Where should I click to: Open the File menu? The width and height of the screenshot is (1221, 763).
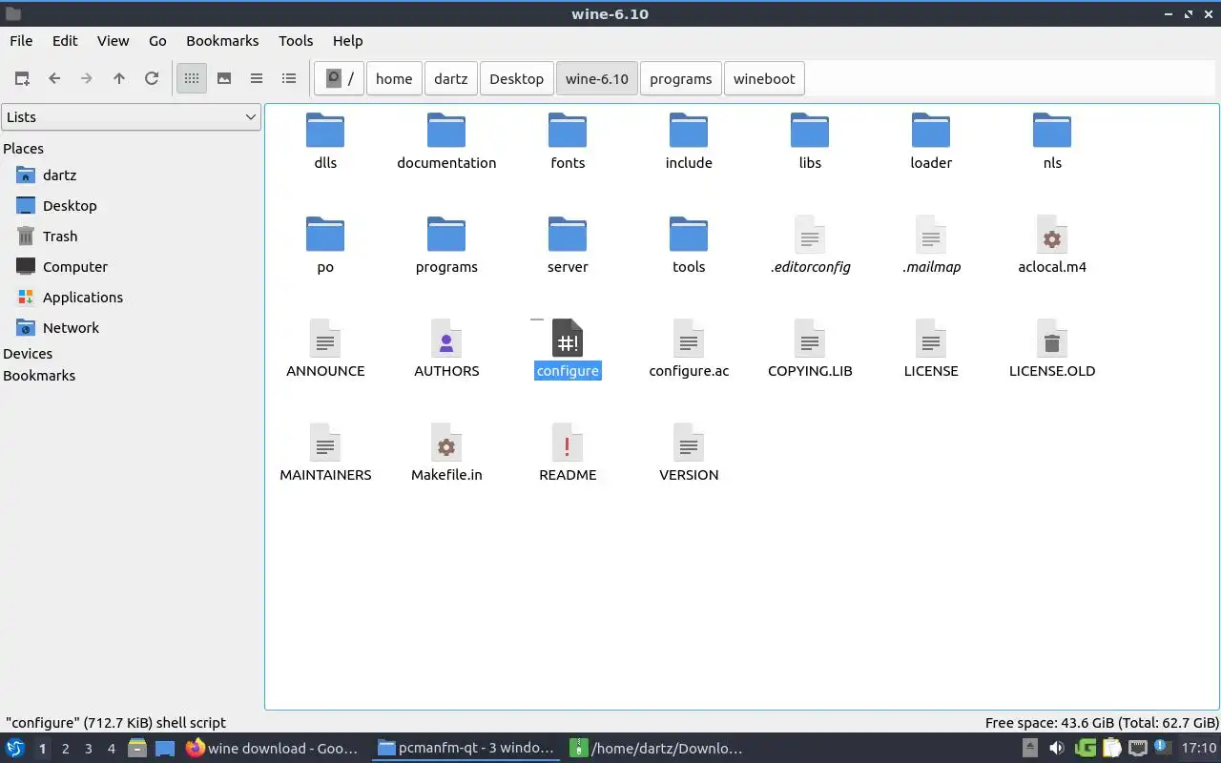[21, 41]
